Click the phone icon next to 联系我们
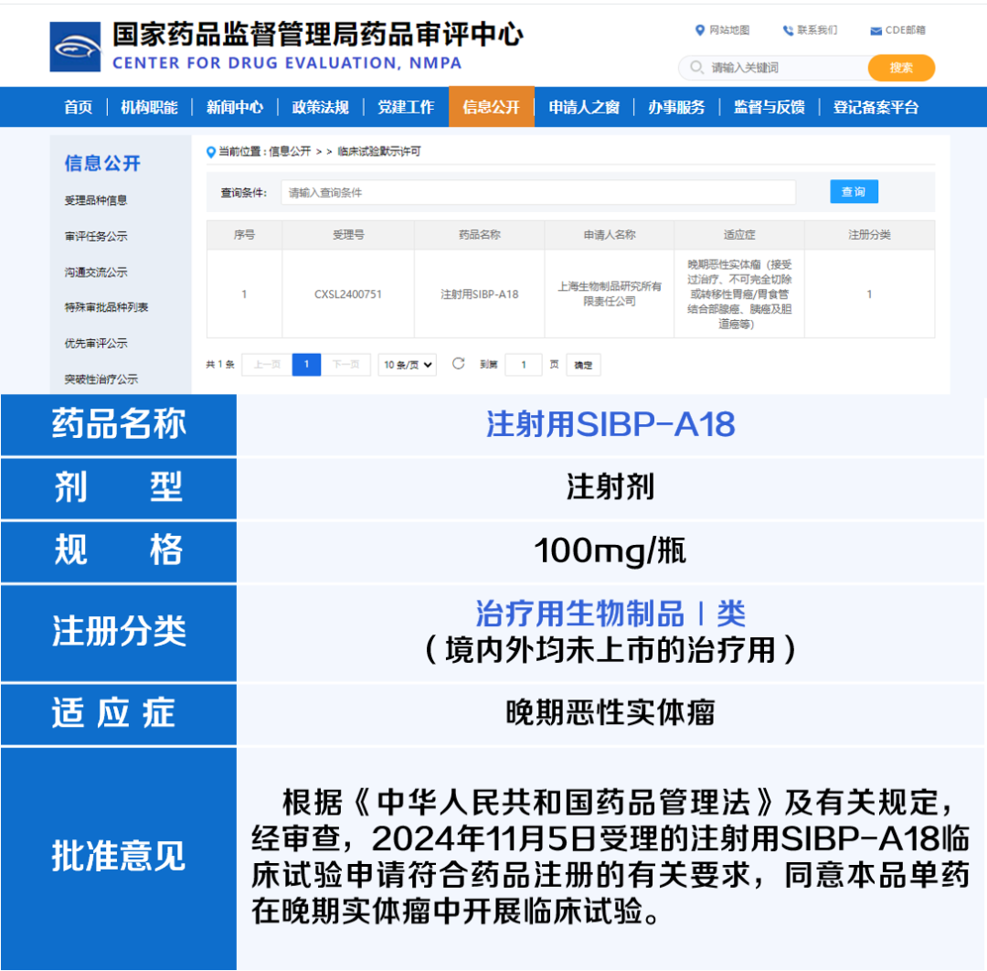This screenshot has width=987, height=971. pos(787,29)
